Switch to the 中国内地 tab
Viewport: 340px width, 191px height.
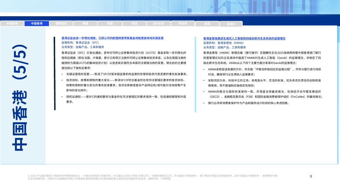[x=12, y=23]
